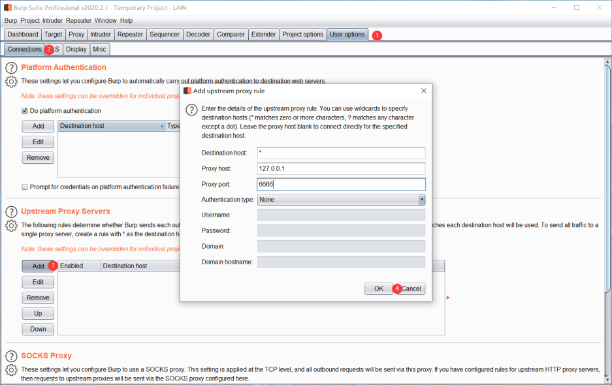Viewport: 612px width, 385px height.
Task: Close the Add upstream proxy rule dialog
Action: point(424,91)
